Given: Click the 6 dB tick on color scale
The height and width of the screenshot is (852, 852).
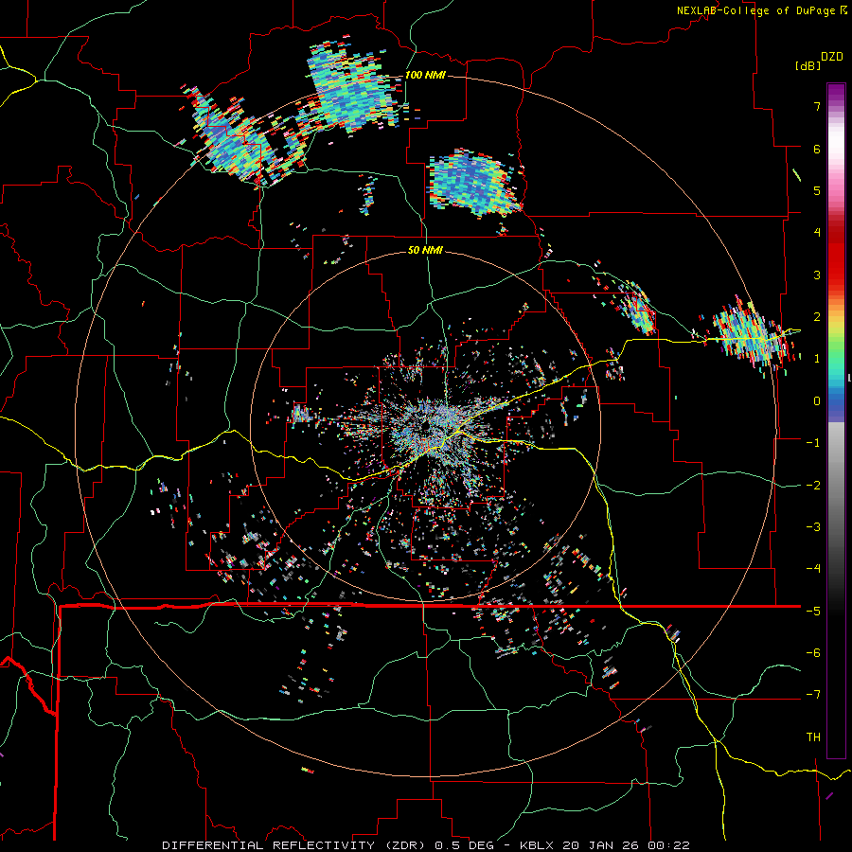Looking at the screenshot, I should point(817,149).
